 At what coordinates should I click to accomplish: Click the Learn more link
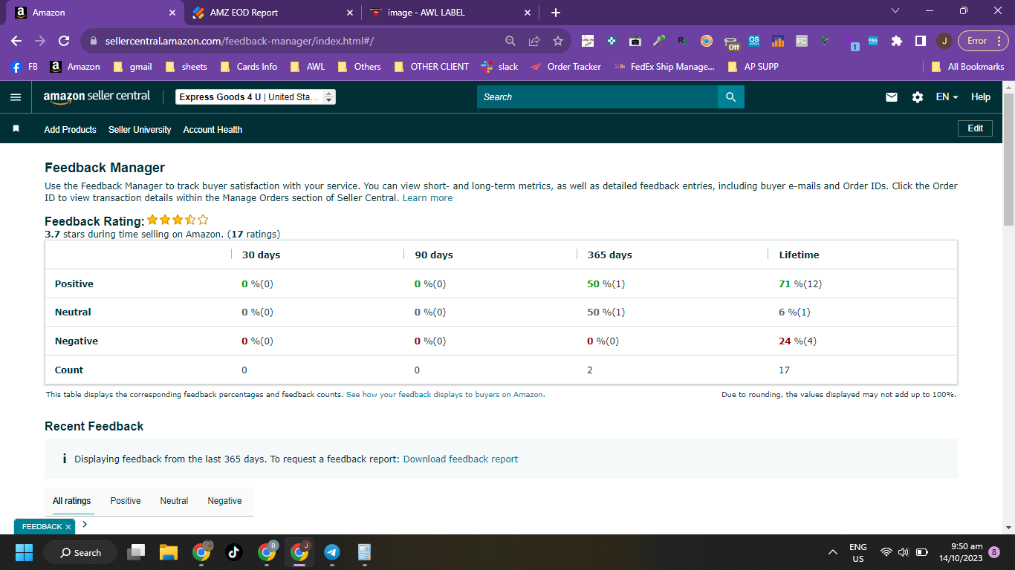pos(427,198)
